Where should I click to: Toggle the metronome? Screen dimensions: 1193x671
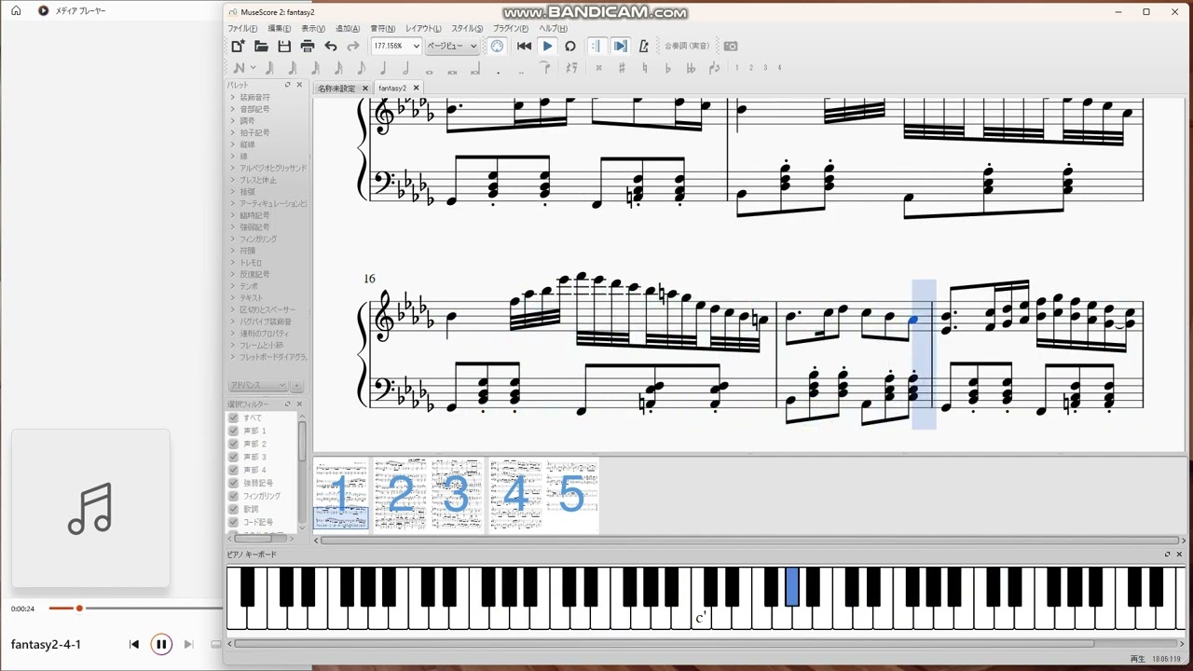(643, 46)
